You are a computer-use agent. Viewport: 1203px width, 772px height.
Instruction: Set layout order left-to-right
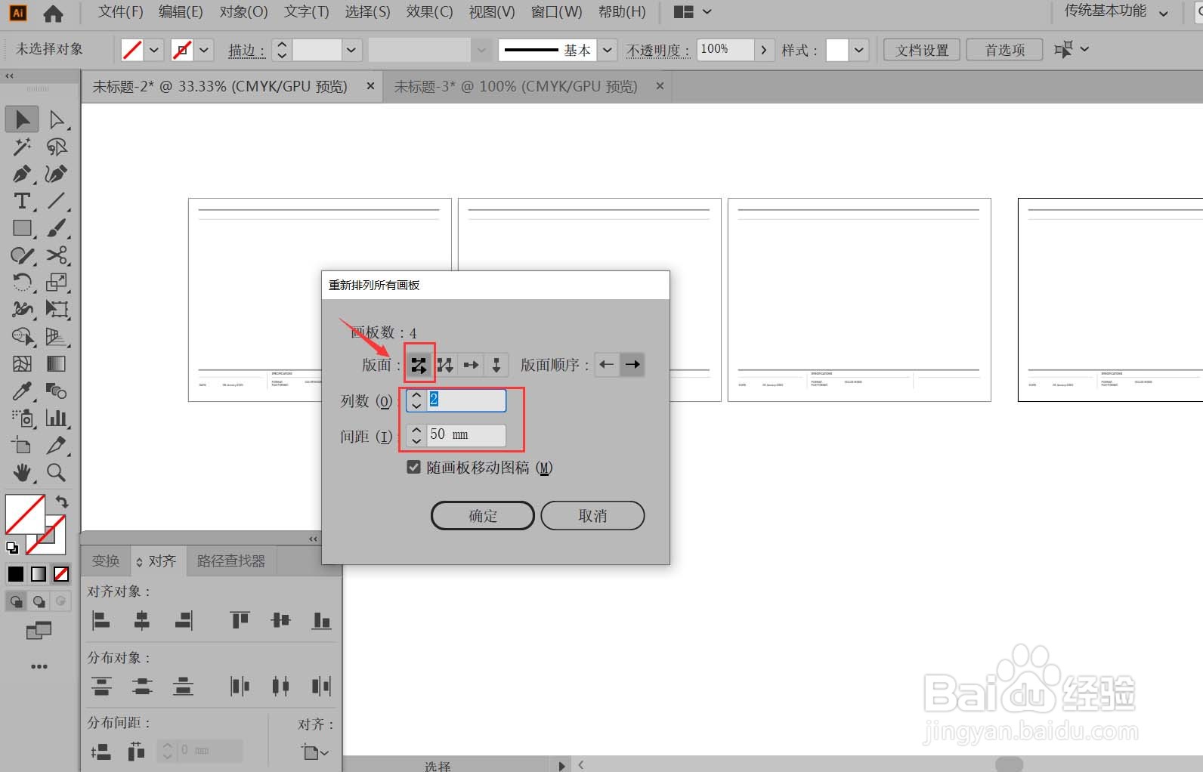click(x=632, y=365)
